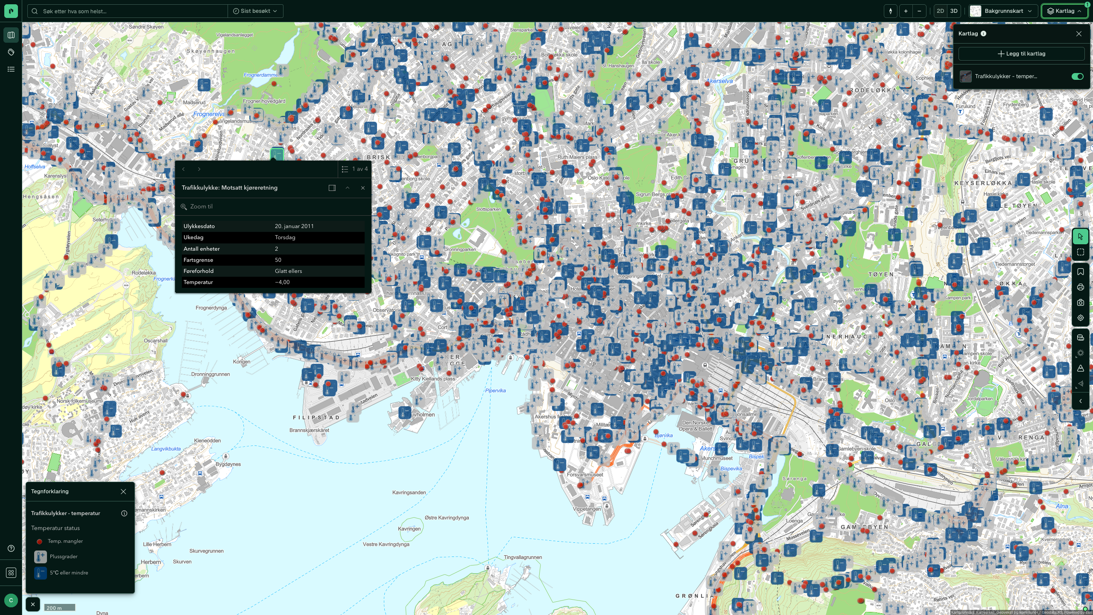Image resolution: width=1093 pixels, height=615 pixels.
Task: Click Legg til kartlag button
Action: 1021,54
